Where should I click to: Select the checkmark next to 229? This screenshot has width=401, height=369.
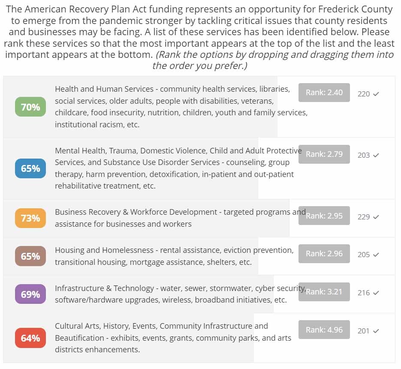pyautogui.click(x=376, y=217)
